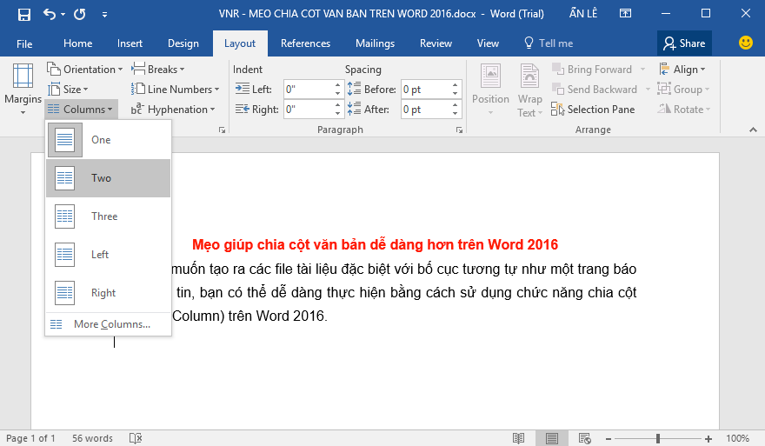Switch to Print Layout view
The width and height of the screenshot is (765, 446).
pos(552,438)
